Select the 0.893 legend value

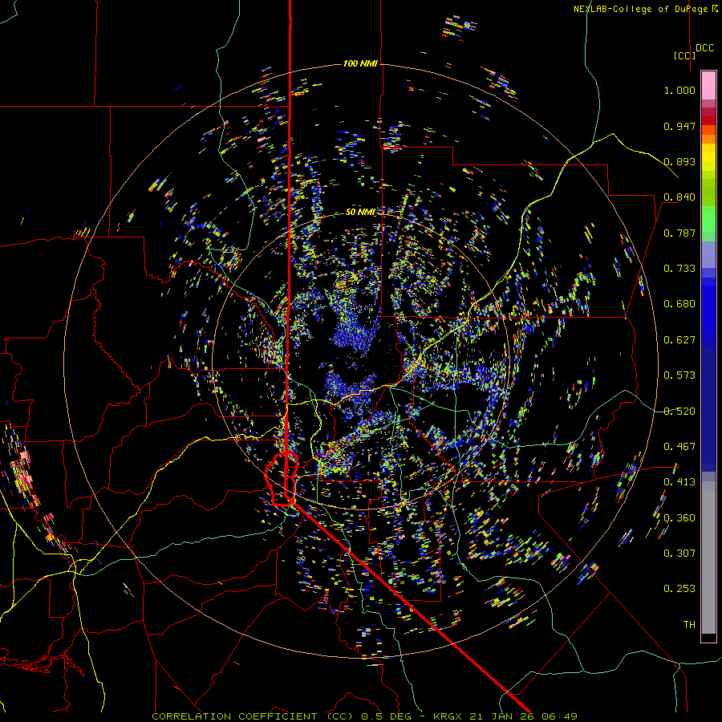click(679, 161)
